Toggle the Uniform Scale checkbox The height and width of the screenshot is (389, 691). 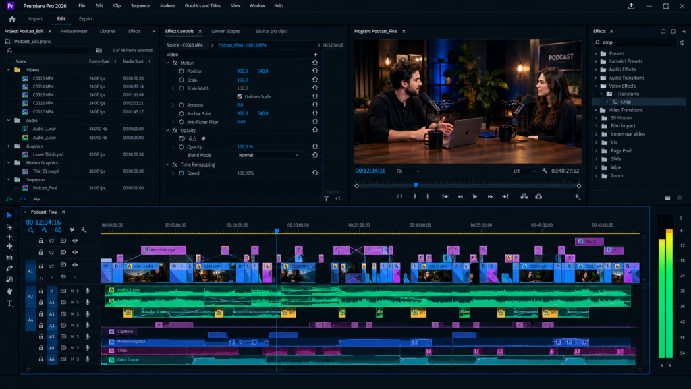click(x=240, y=96)
